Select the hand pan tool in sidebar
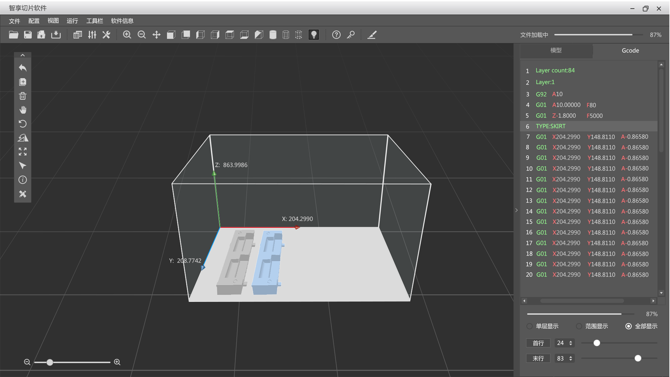The image size is (670, 377). tap(23, 110)
